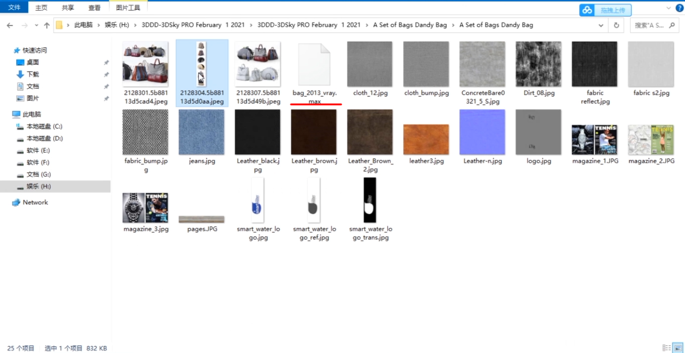
Task: Switch to the 查看 ribbon tab
Action: point(94,8)
